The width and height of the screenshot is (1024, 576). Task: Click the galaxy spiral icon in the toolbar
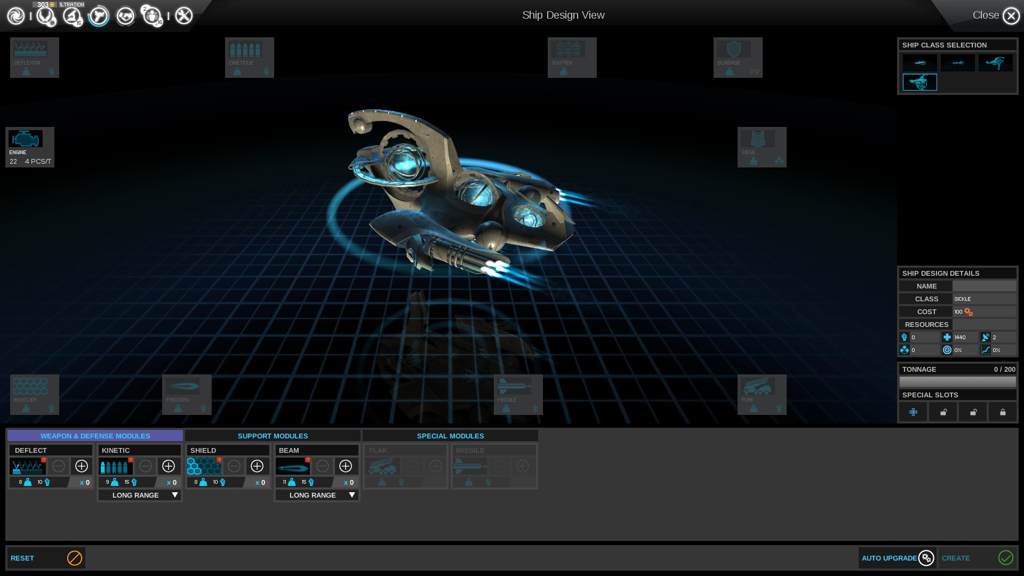point(15,15)
